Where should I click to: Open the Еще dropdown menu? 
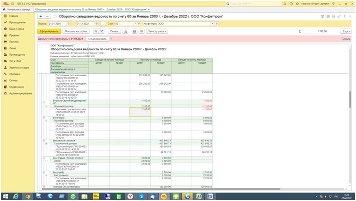[x=346, y=31]
